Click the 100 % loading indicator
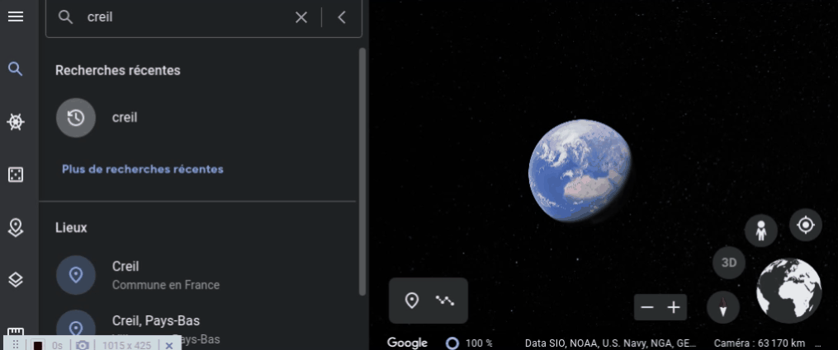The height and width of the screenshot is (350, 838). (469, 343)
